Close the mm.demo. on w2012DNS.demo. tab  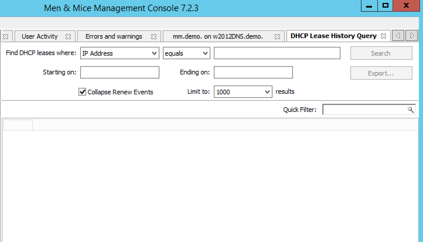pos(277,37)
